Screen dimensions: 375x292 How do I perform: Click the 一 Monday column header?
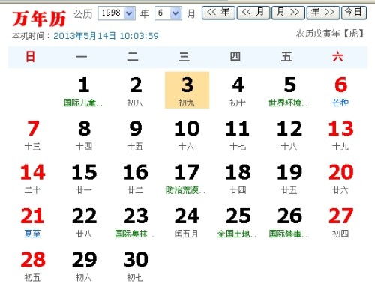click(x=82, y=57)
